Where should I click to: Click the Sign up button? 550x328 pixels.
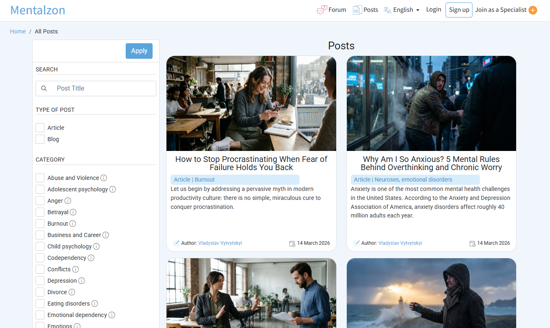pyautogui.click(x=459, y=10)
